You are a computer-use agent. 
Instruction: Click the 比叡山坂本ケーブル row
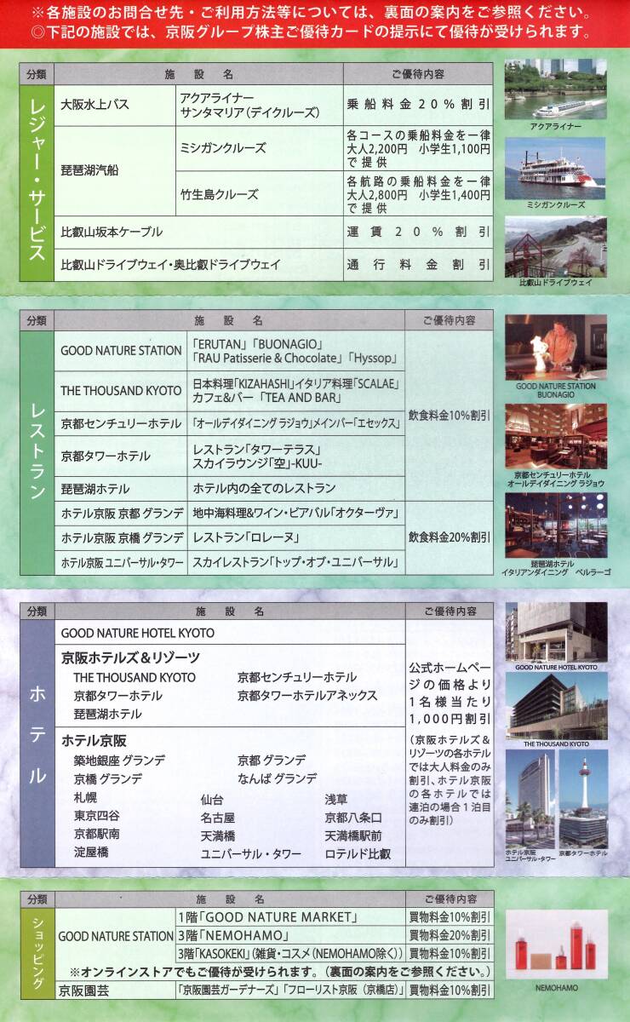198,232
